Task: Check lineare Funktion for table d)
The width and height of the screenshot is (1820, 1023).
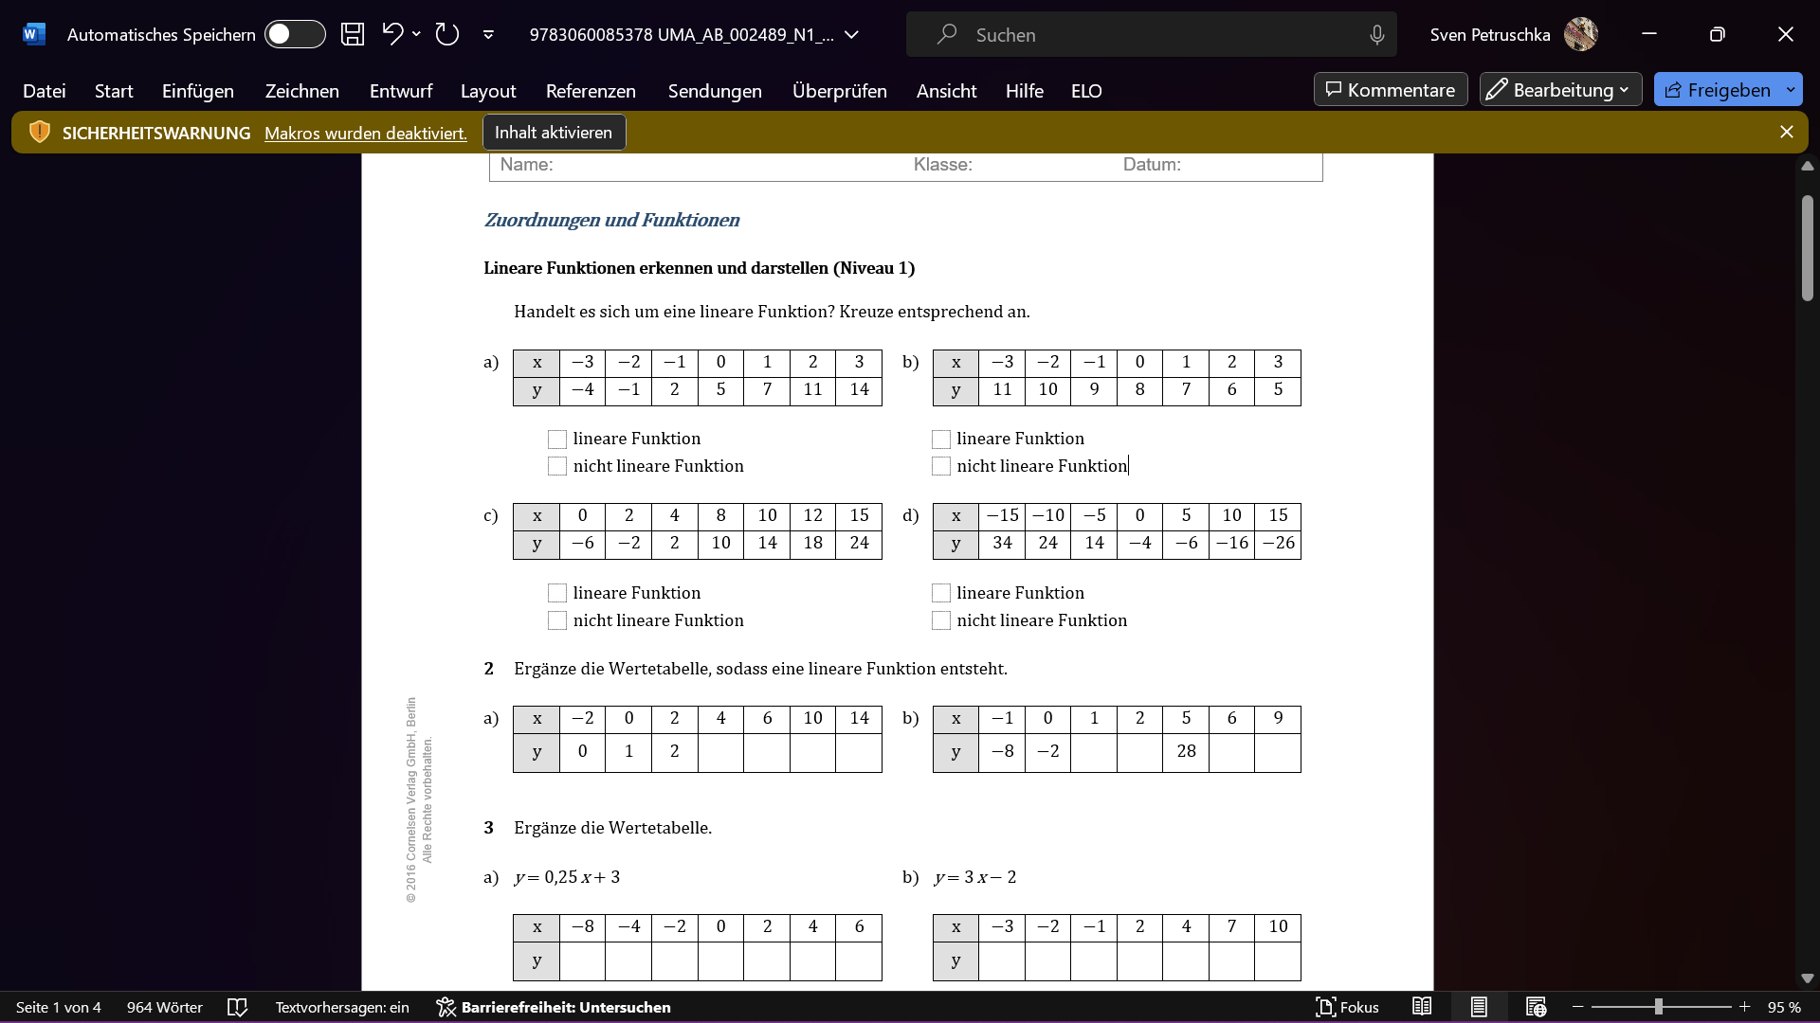Action: click(941, 594)
